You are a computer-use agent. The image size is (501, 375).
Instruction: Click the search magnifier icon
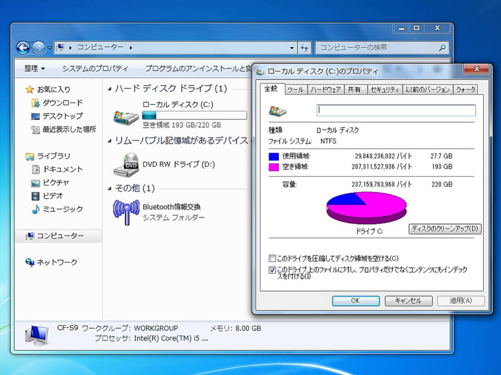coord(443,48)
